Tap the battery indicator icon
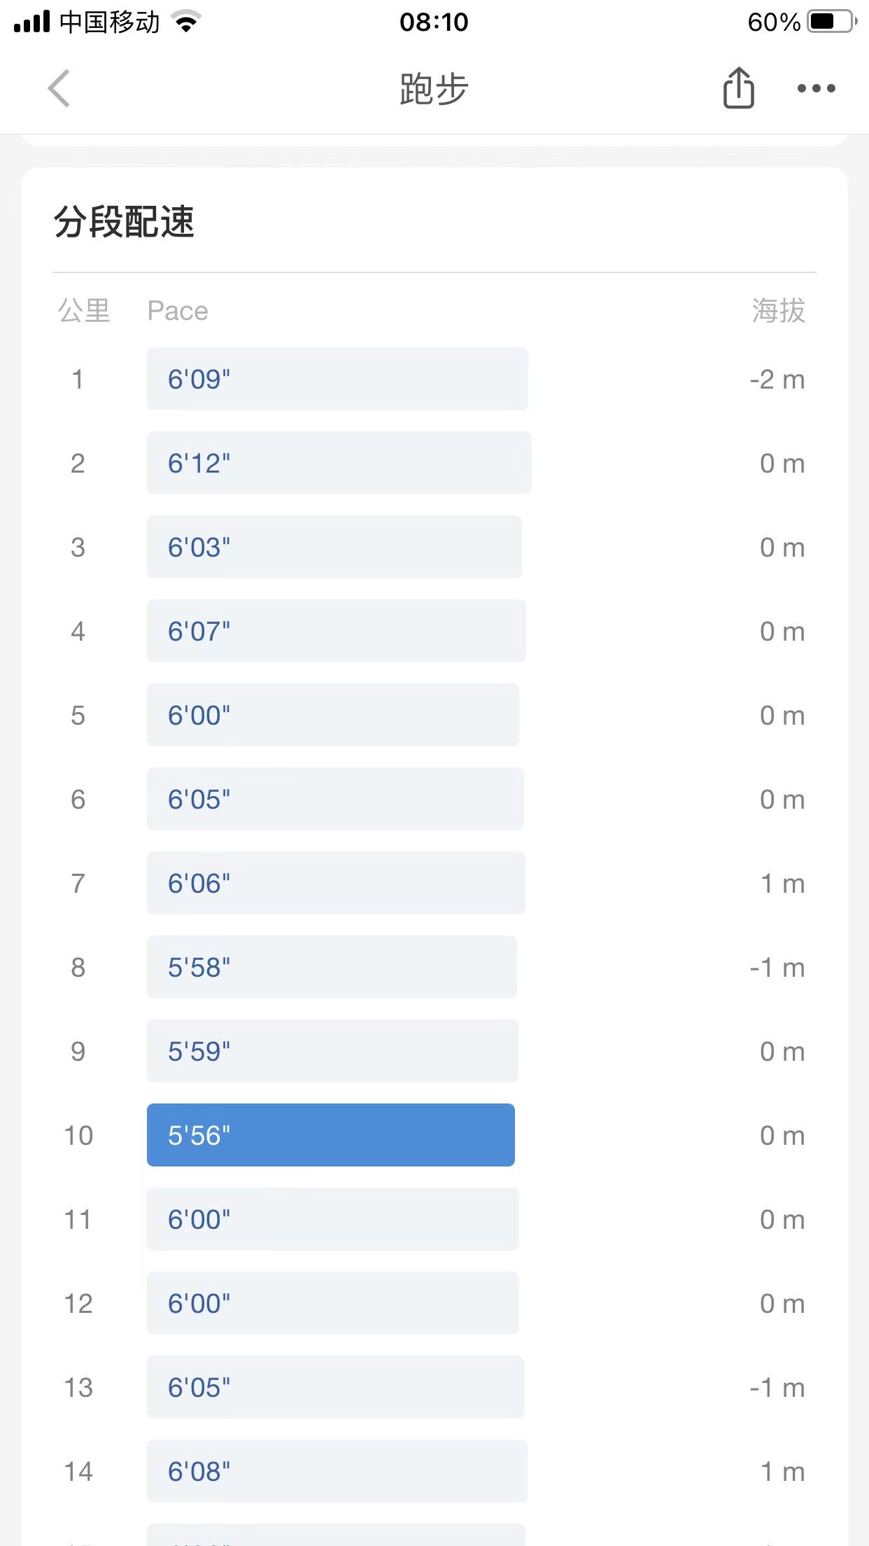This screenshot has width=869, height=1546. point(831,22)
